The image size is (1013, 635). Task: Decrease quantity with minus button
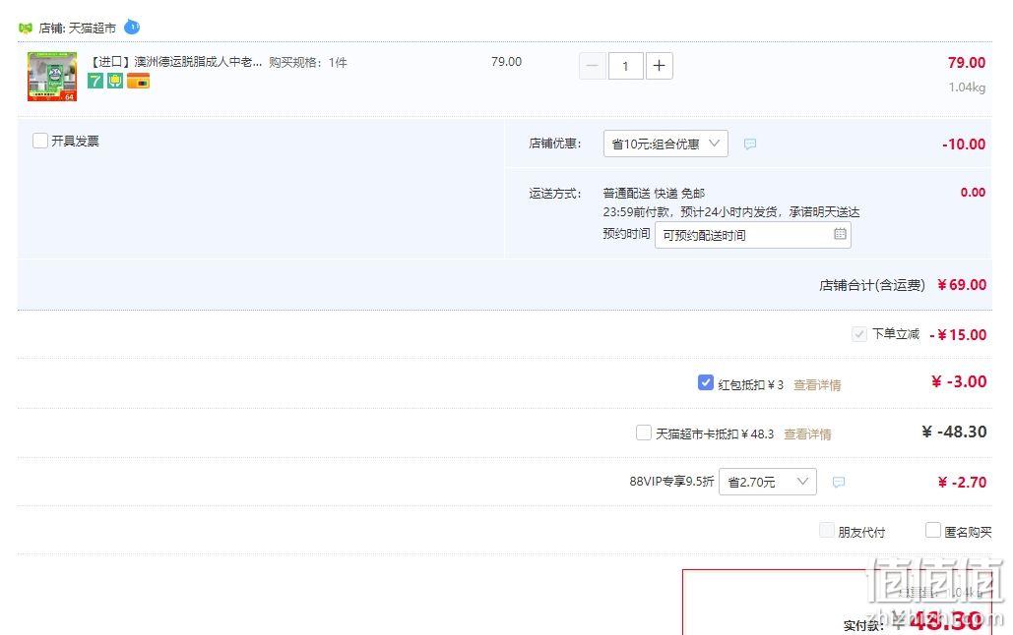pyautogui.click(x=593, y=66)
